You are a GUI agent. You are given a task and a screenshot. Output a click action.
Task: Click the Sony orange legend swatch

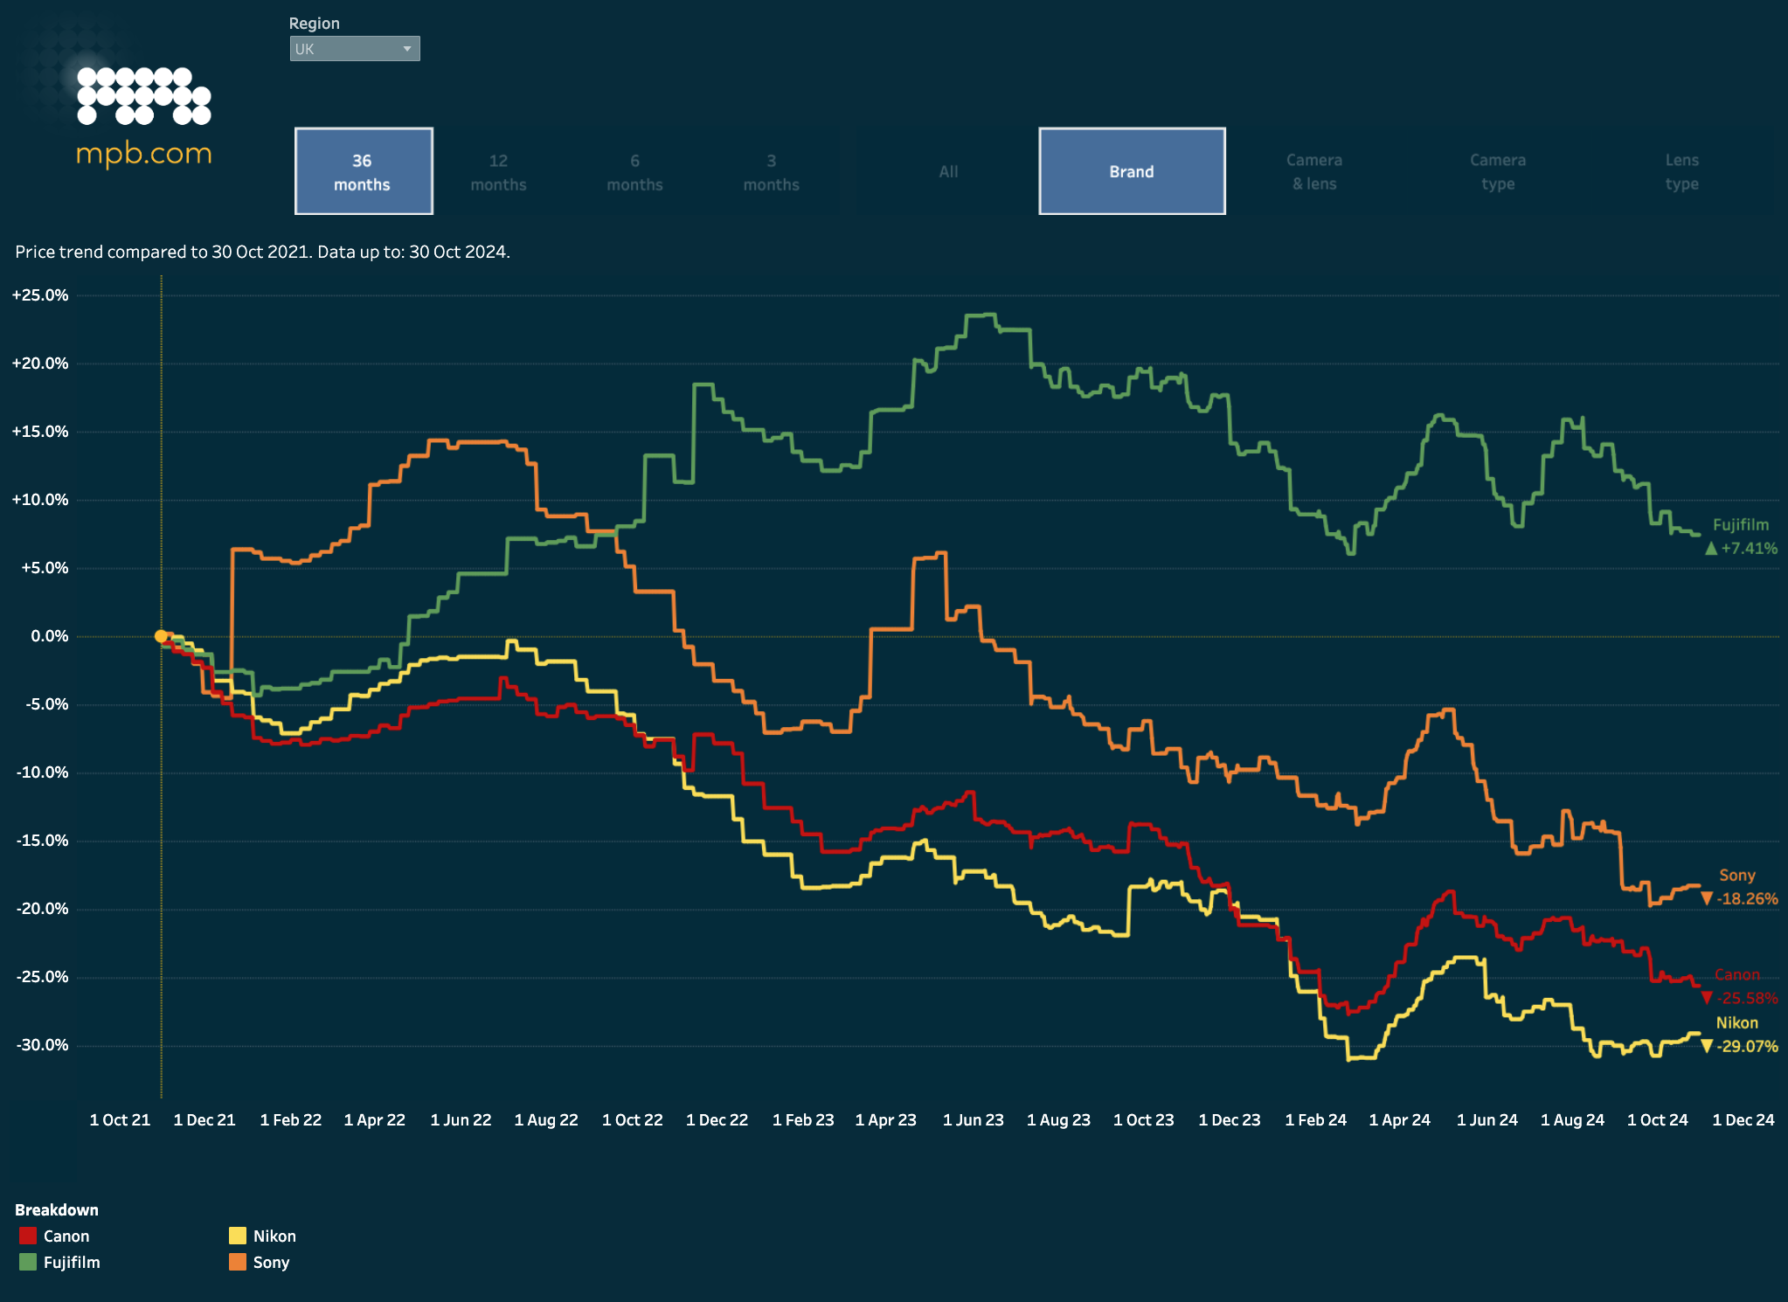pos(238,1262)
